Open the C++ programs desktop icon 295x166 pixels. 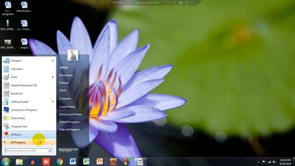point(8,8)
